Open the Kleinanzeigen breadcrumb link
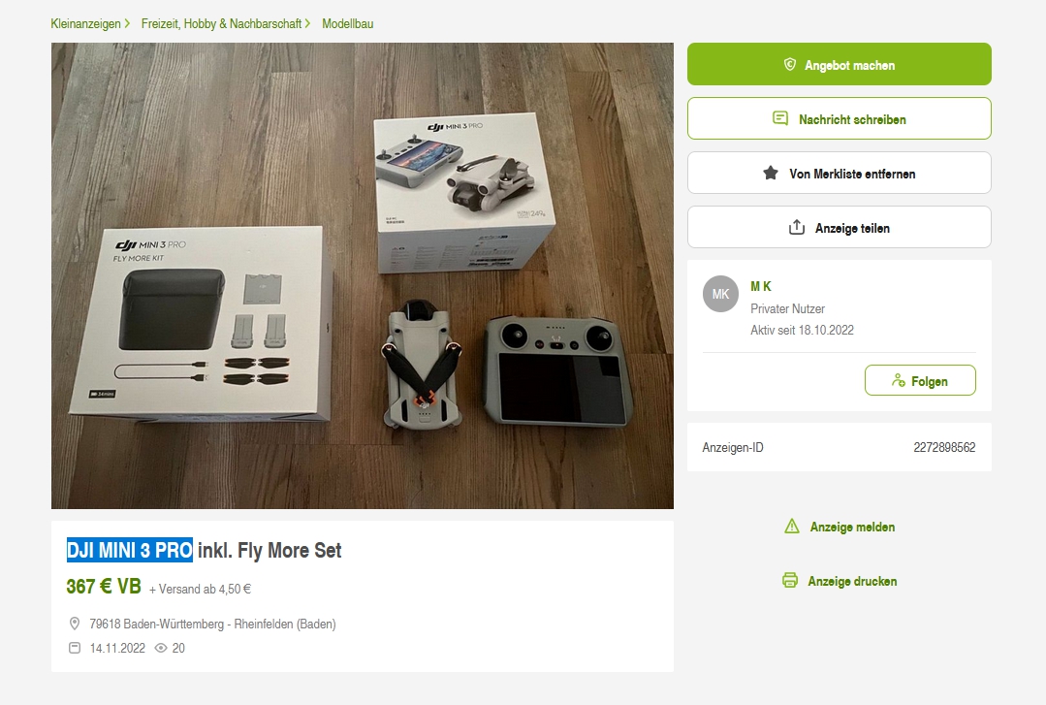This screenshot has width=1046, height=705. pyautogui.click(x=85, y=23)
